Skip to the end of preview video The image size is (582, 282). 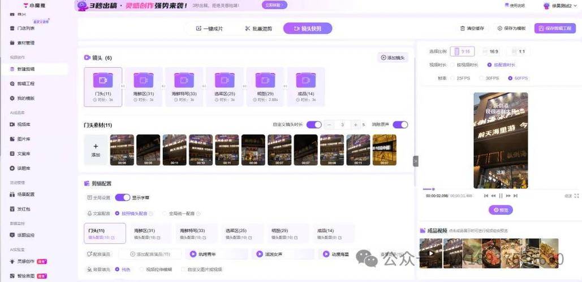click(516, 196)
